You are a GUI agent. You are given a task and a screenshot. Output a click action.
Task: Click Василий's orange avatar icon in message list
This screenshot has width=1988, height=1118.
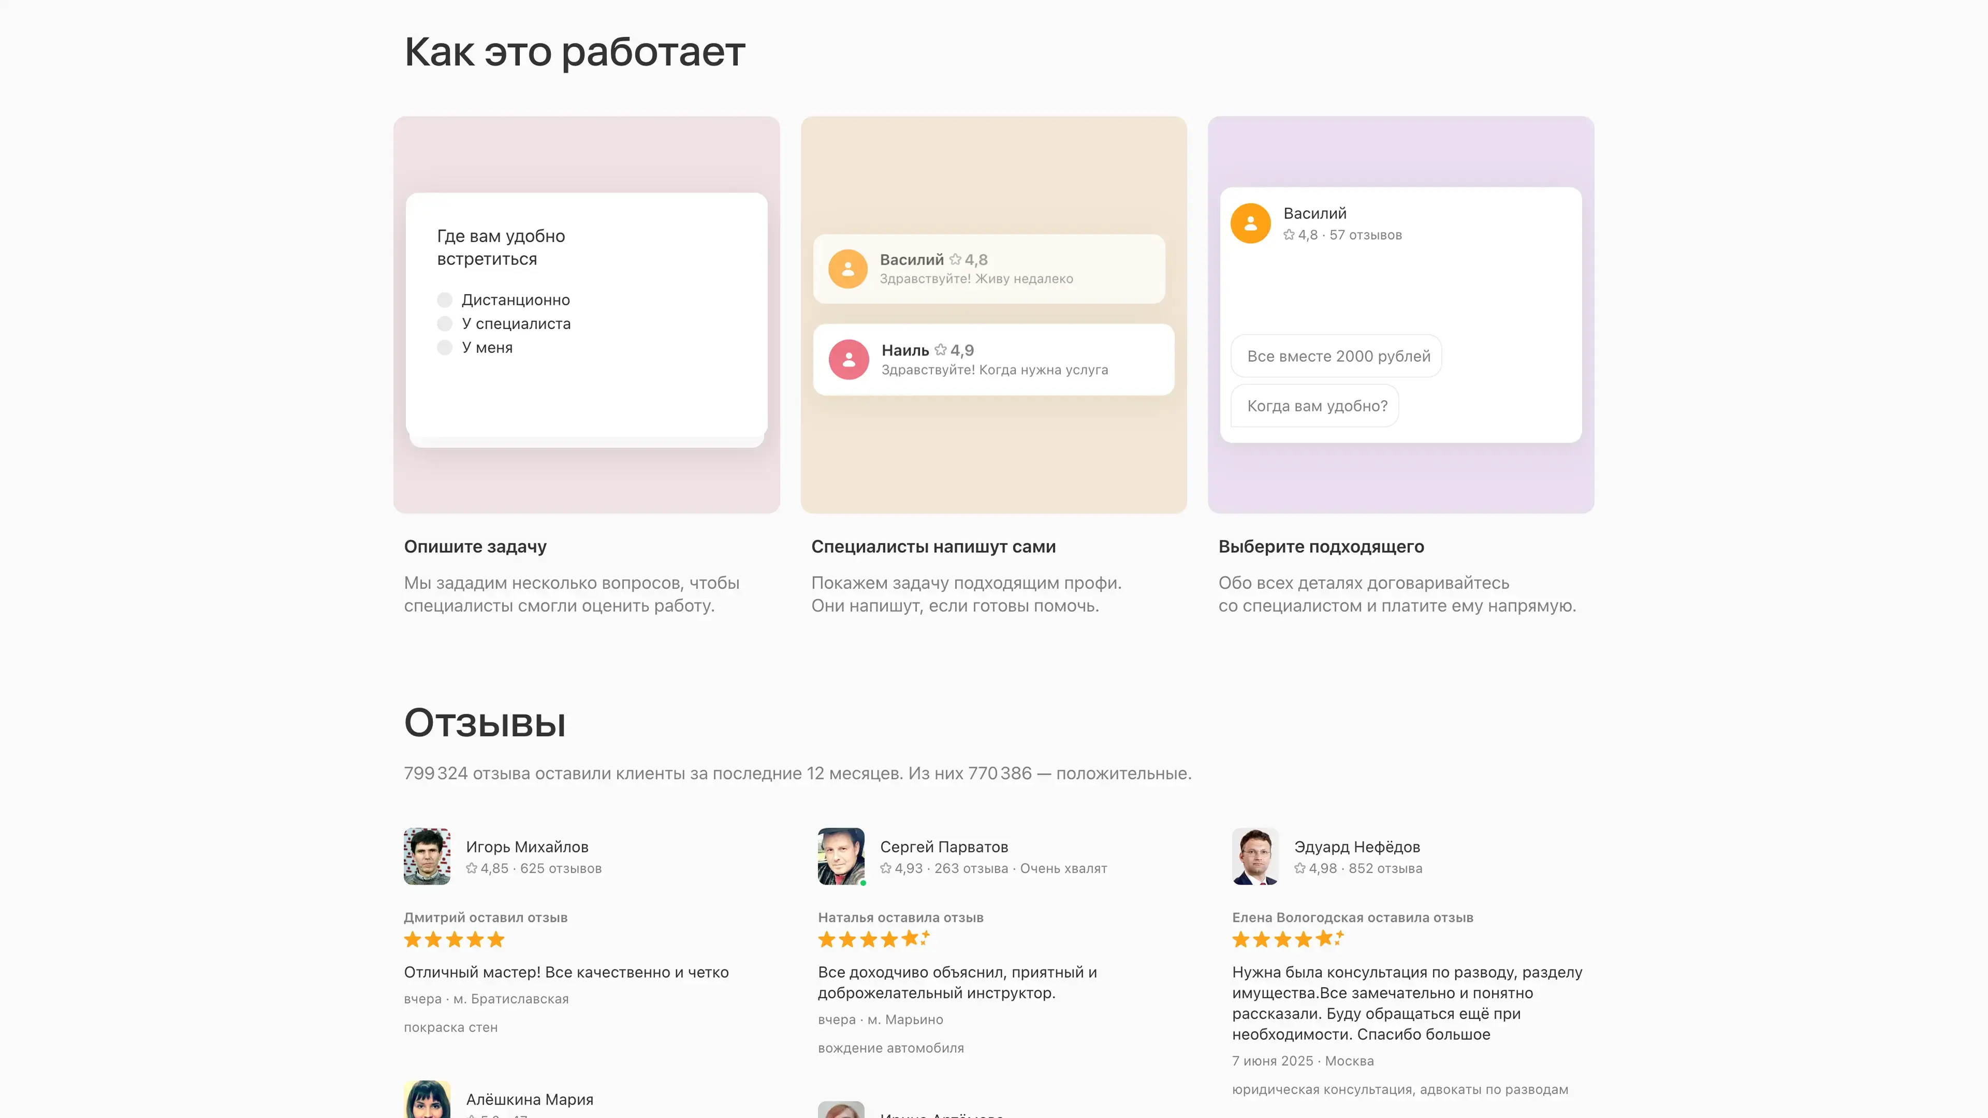pyautogui.click(x=847, y=269)
